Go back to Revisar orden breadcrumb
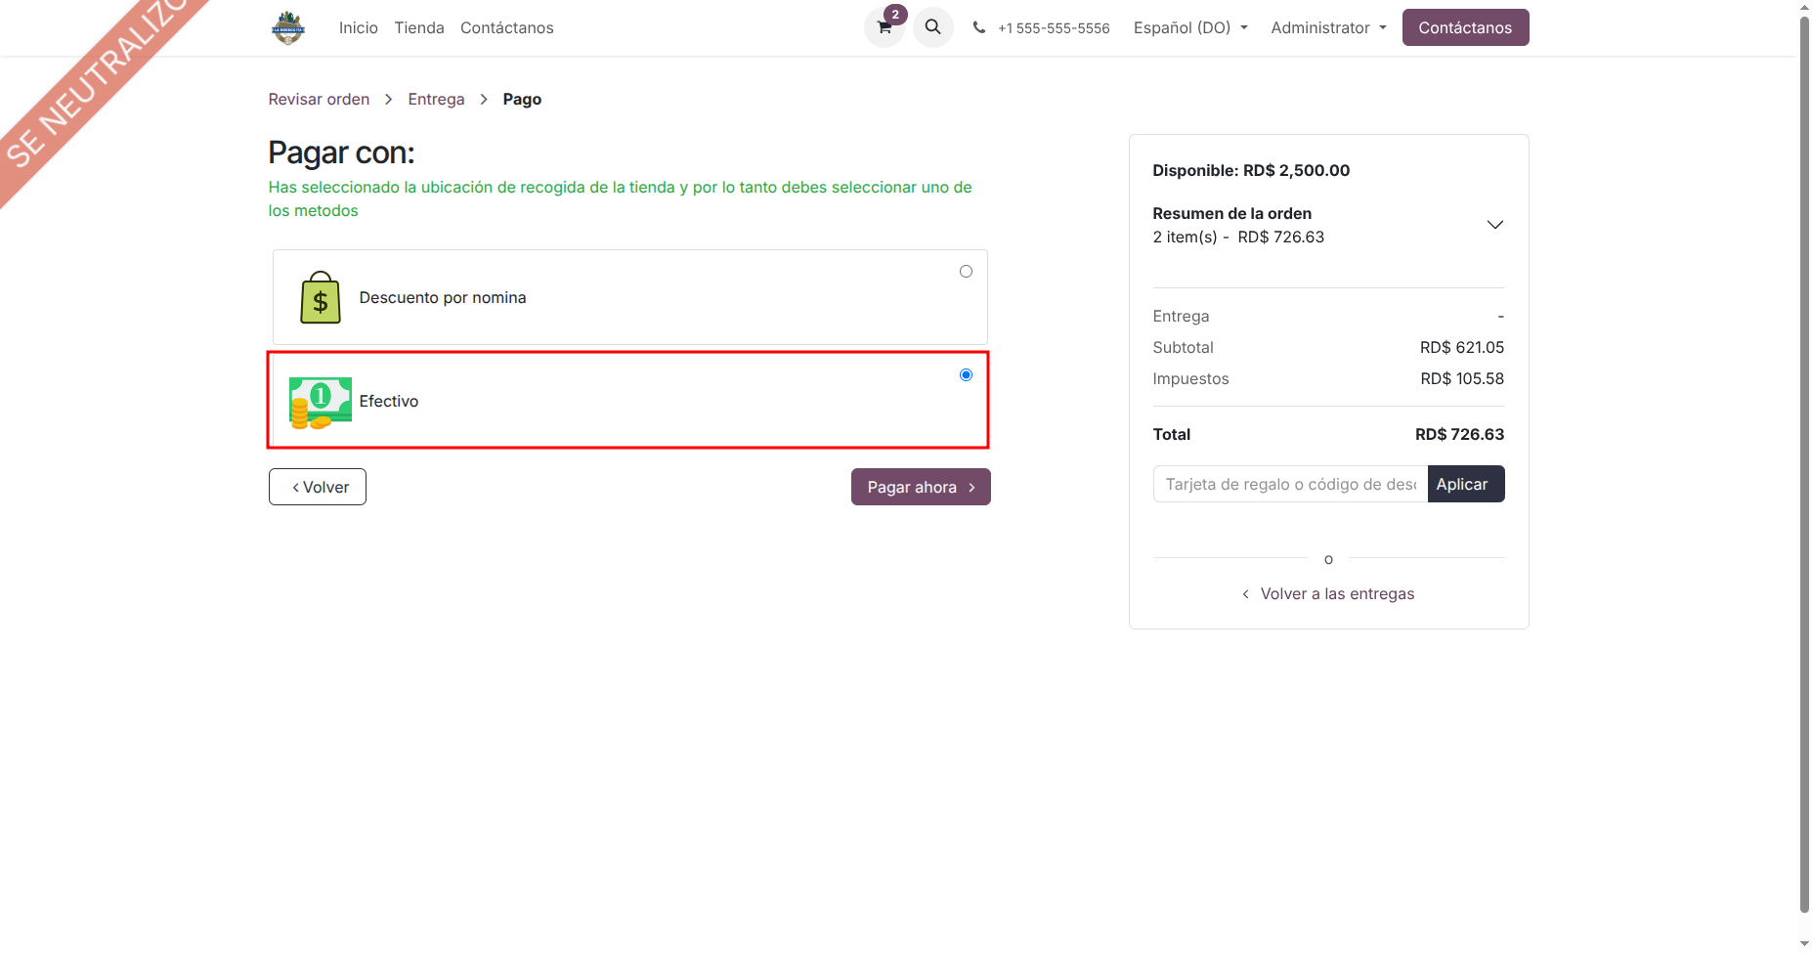 (319, 100)
